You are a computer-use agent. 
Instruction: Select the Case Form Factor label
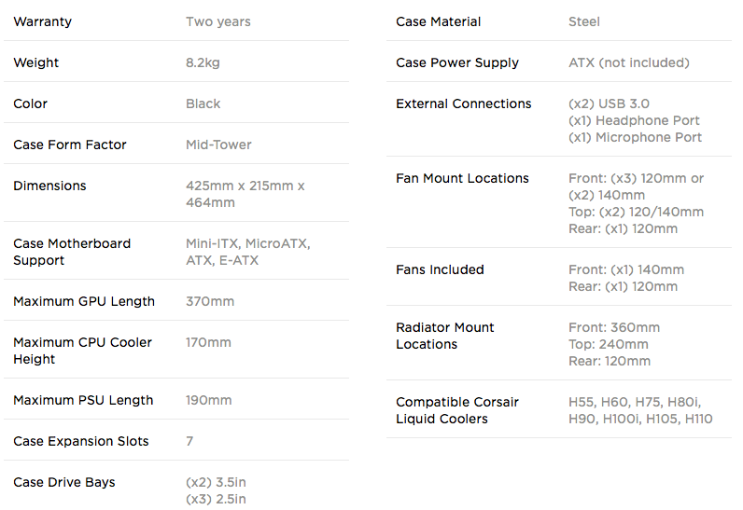70,145
